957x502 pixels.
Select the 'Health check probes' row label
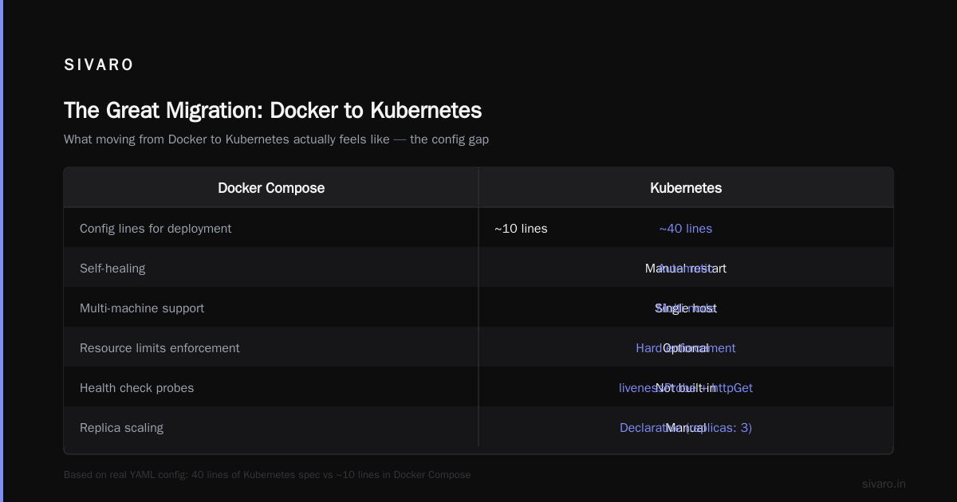click(x=136, y=388)
